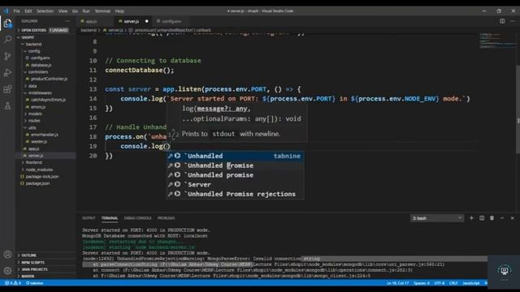The height and width of the screenshot is (292, 520).
Task: Expand the models folder
Action: 45,114
